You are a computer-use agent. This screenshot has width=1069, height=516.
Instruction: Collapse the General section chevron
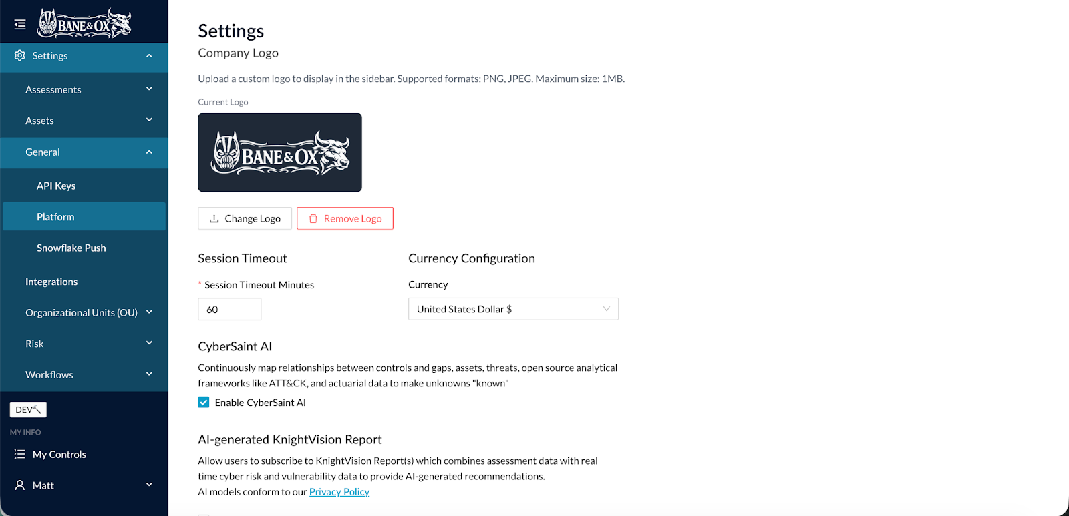point(149,152)
